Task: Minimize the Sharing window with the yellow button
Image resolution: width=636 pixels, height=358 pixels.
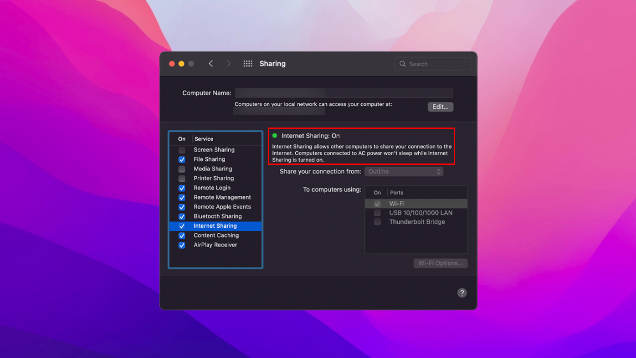Action: coord(181,64)
